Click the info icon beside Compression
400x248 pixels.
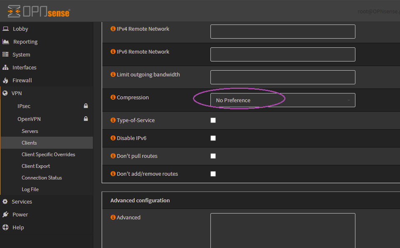tap(113, 97)
